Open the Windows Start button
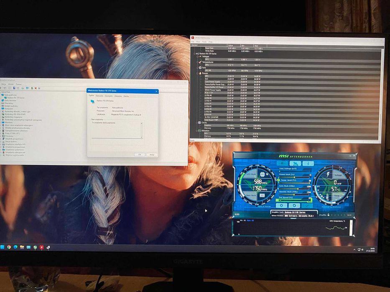Image resolution: width=390 pixels, height=292 pixels. [x=3, y=247]
